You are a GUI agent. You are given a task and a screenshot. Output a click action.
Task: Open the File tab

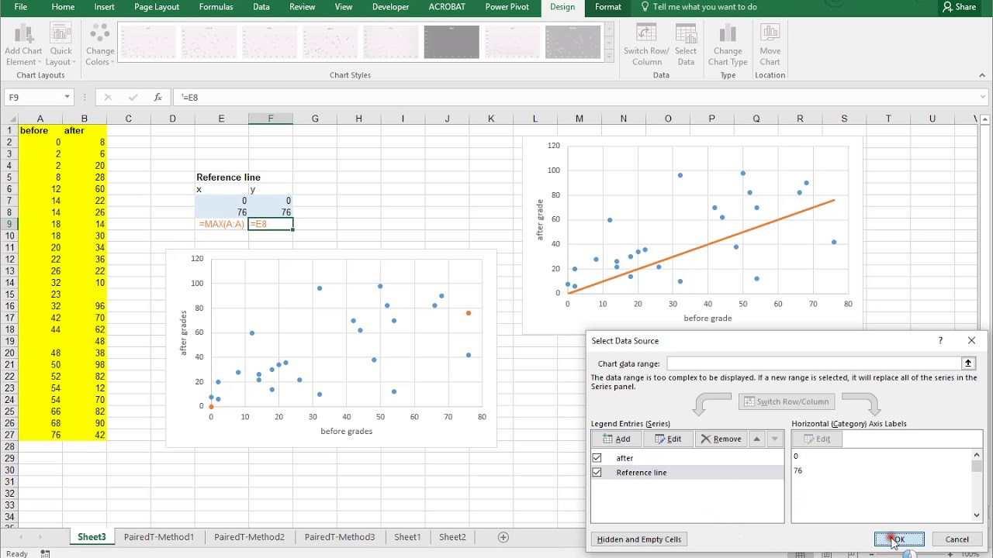click(21, 7)
